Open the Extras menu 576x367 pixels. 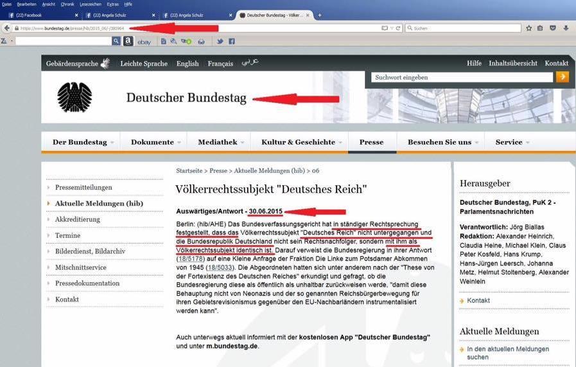pyautogui.click(x=112, y=4)
